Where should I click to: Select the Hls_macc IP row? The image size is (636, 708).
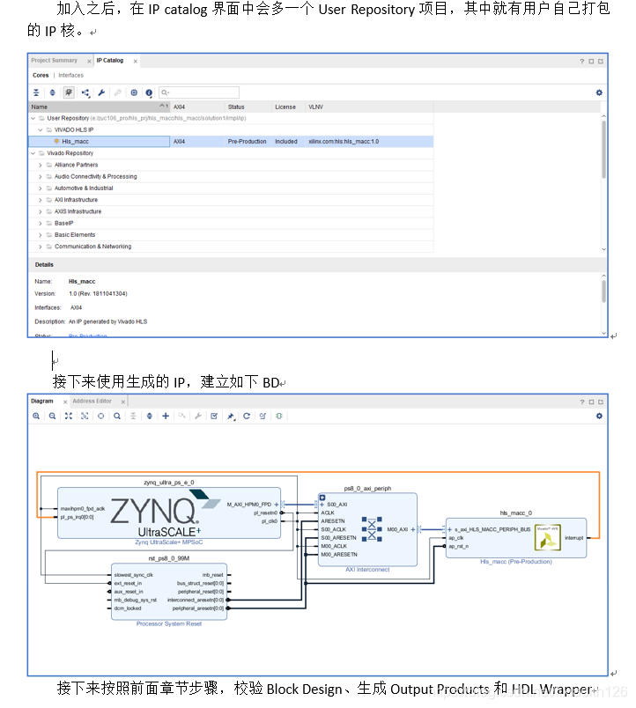(x=231, y=142)
